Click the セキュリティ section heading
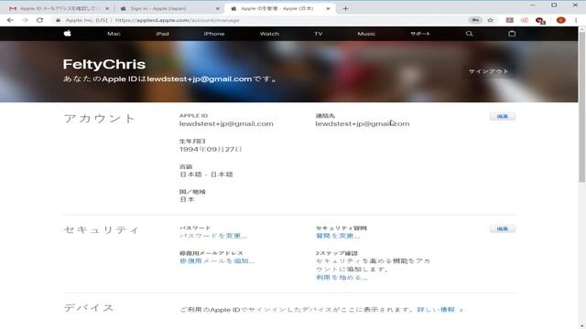Viewport: 586px width, 329px height. coord(102,229)
